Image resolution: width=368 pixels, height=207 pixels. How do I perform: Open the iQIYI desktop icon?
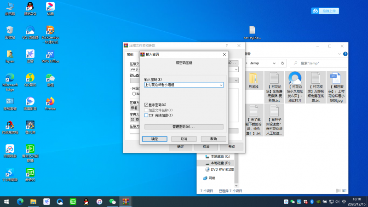pyautogui.click(x=30, y=175)
